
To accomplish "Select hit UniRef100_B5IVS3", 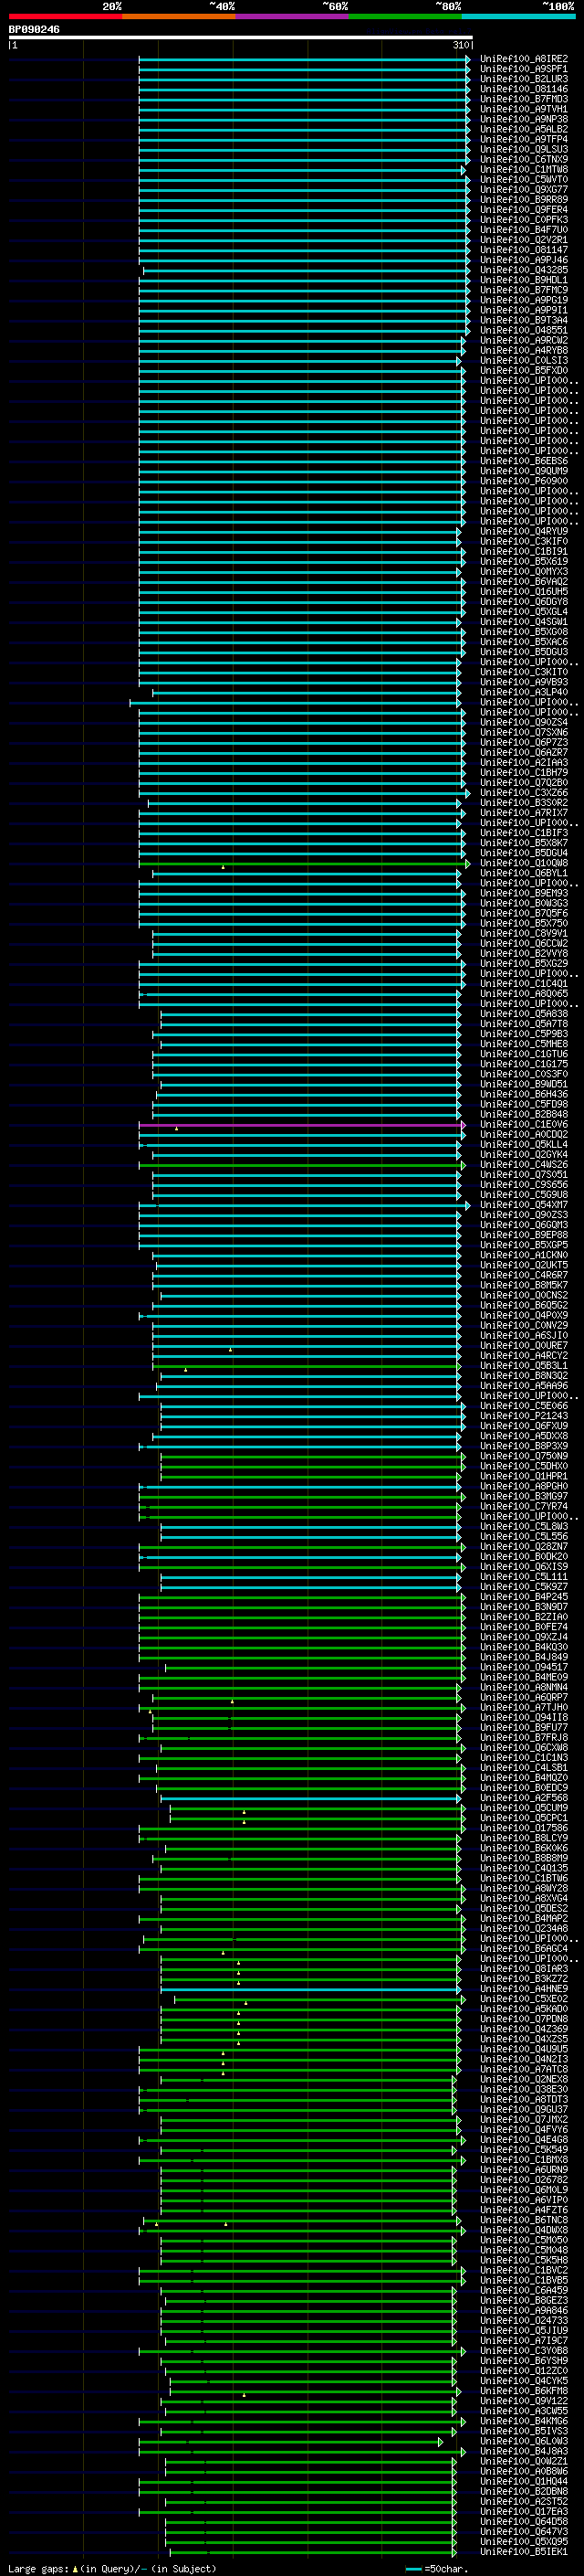I will [x=524, y=2432].
